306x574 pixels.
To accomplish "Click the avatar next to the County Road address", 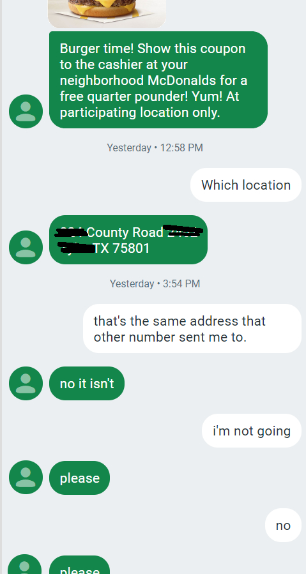I will (26, 247).
